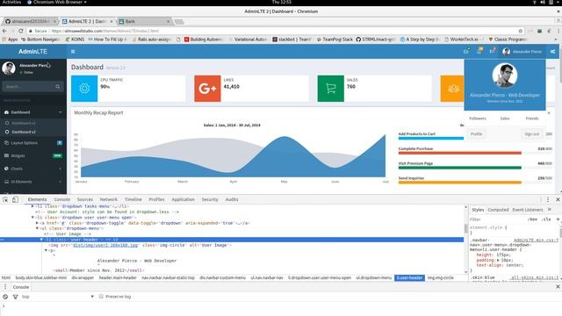Click the CPU Traffic gear tile icon
Screen dimensions: 562x316
[84, 88]
